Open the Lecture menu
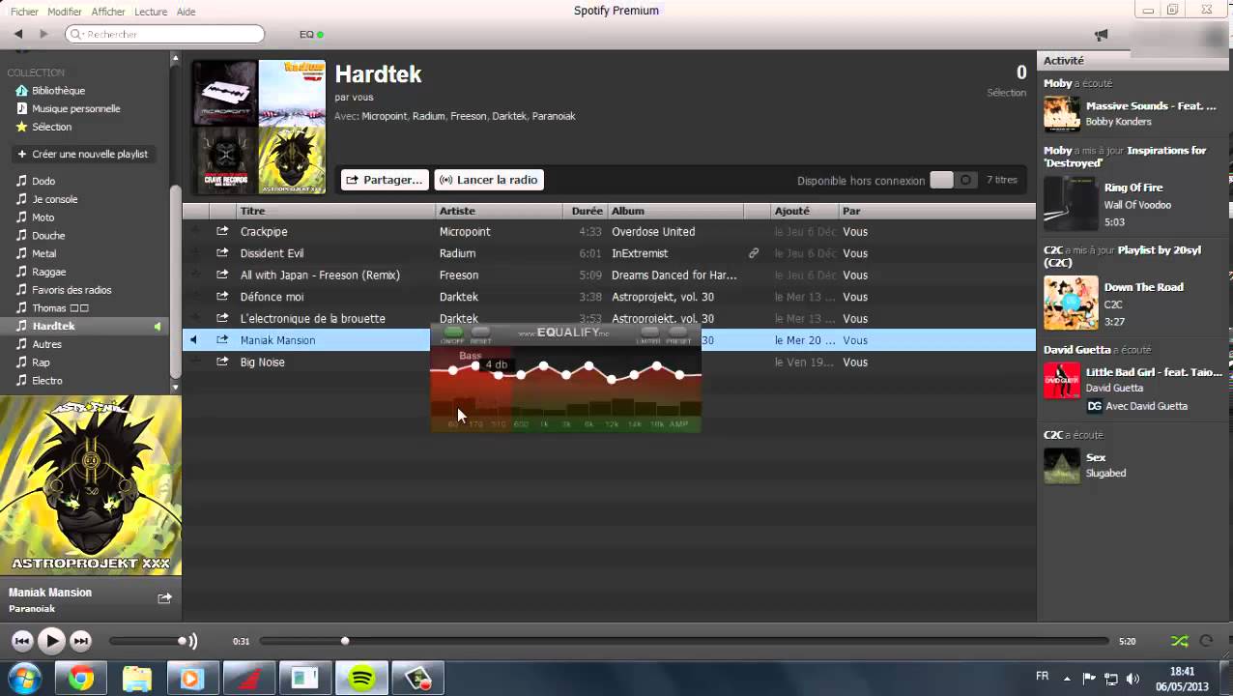The height and width of the screenshot is (696, 1233). 151,12
